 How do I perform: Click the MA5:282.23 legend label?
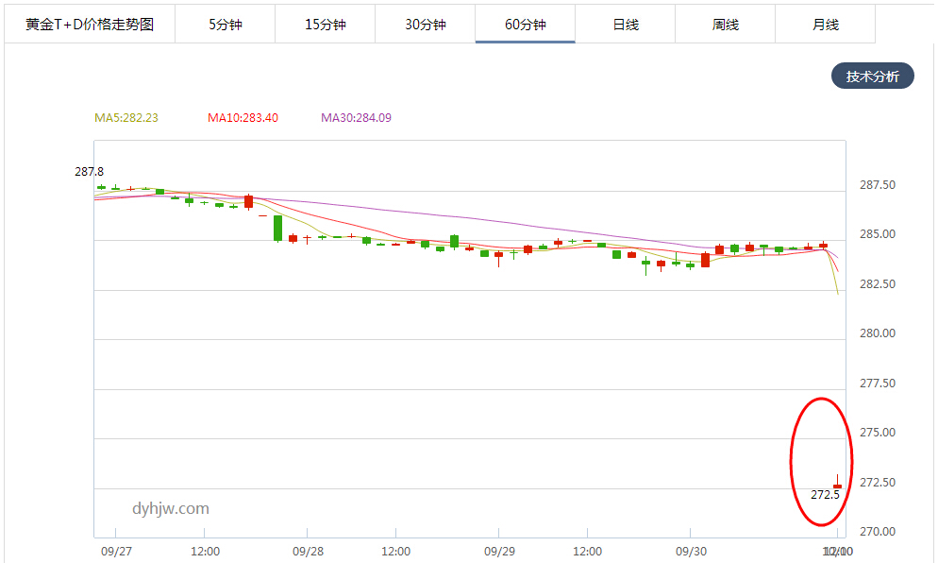point(126,118)
